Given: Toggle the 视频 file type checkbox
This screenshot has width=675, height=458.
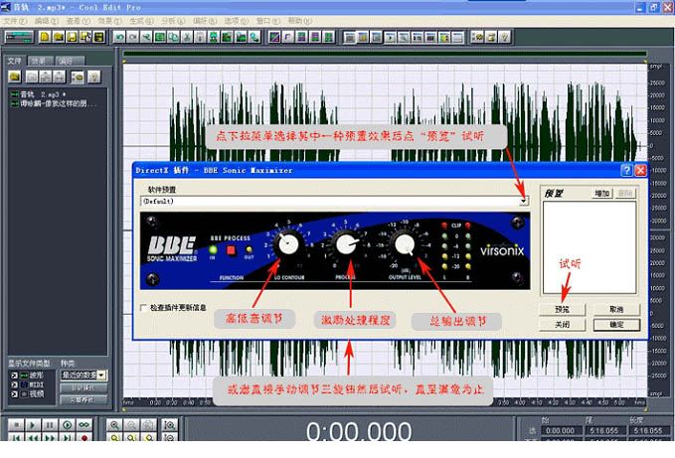Looking at the screenshot, I should click(x=14, y=394).
